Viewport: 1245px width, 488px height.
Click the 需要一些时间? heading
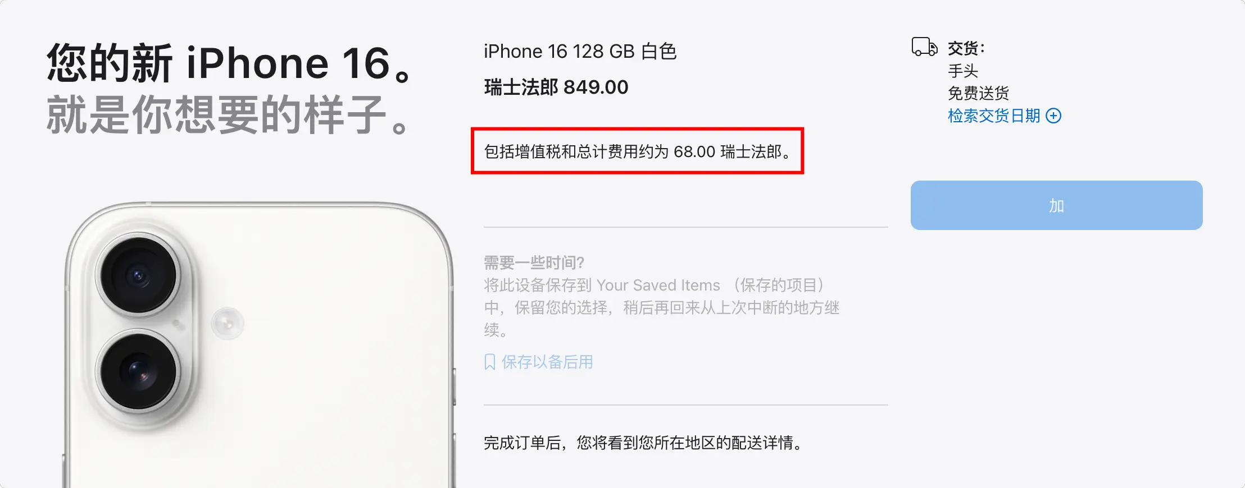click(x=534, y=263)
